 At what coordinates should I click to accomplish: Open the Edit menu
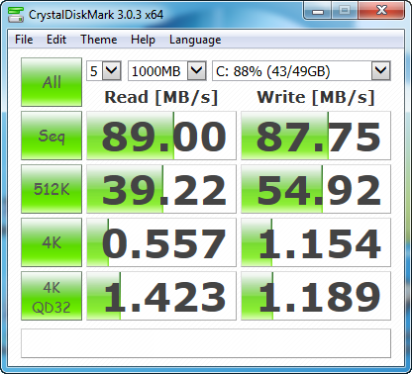tap(56, 40)
